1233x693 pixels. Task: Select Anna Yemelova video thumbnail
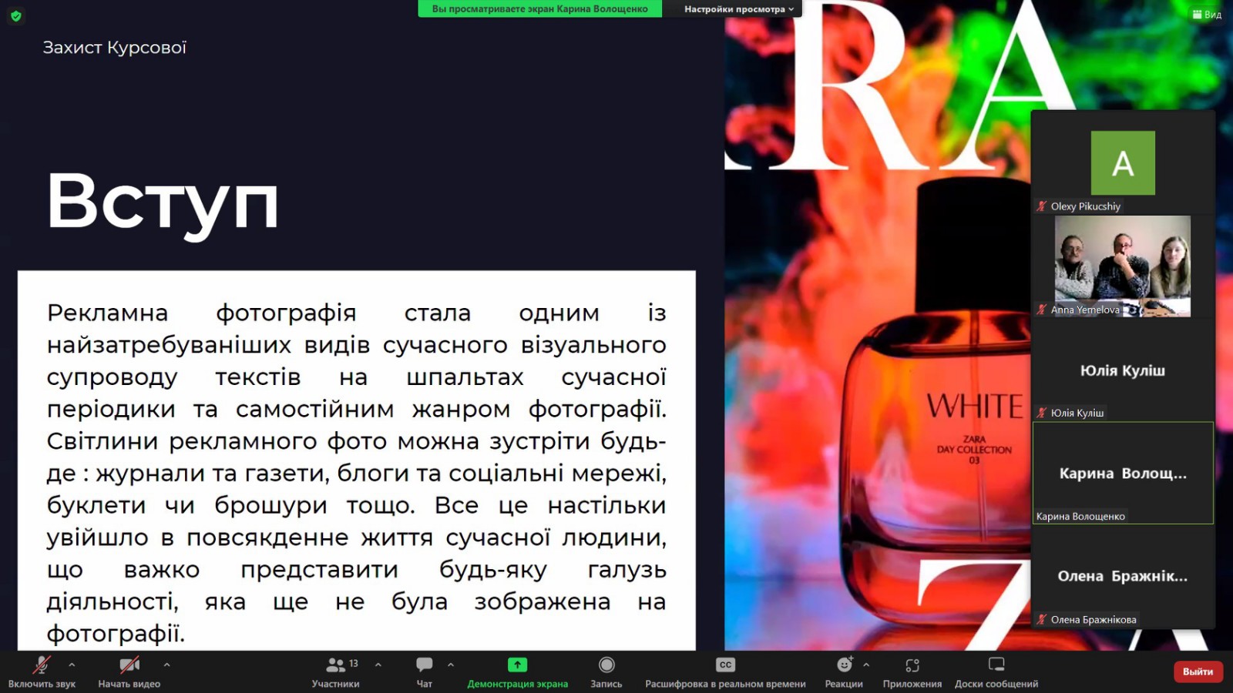(x=1123, y=266)
